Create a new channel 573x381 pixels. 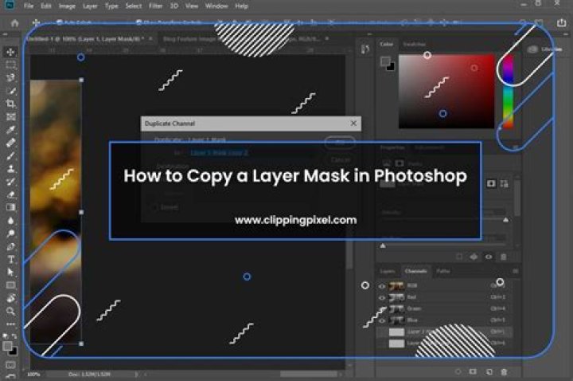pos(489,372)
